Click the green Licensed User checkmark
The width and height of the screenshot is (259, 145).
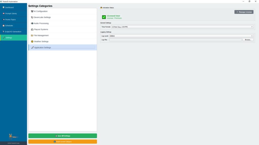coord(104,17)
